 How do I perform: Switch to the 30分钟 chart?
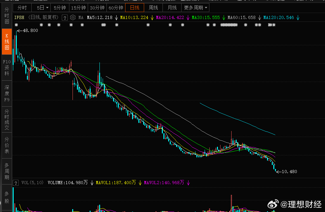(97, 8)
